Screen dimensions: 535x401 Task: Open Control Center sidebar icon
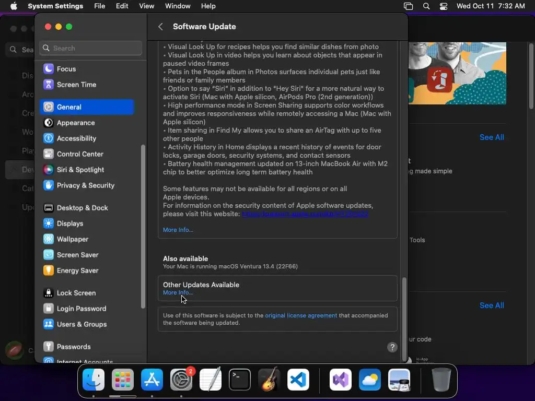coord(49,154)
